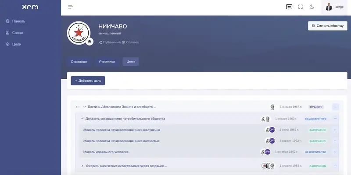Viewport: 351px width, 175px height.
Task: Click the serge user avatar photo
Action: point(329,7)
